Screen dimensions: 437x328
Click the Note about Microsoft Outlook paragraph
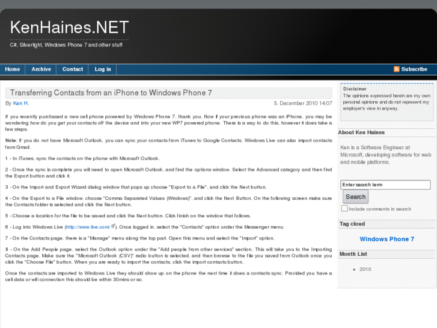(169, 144)
